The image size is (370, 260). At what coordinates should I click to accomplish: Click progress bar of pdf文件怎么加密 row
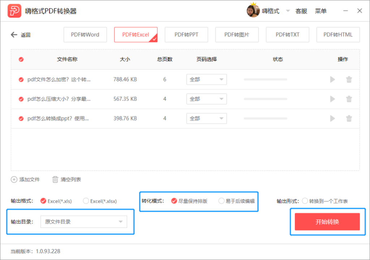pyautogui.click(x=266, y=79)
